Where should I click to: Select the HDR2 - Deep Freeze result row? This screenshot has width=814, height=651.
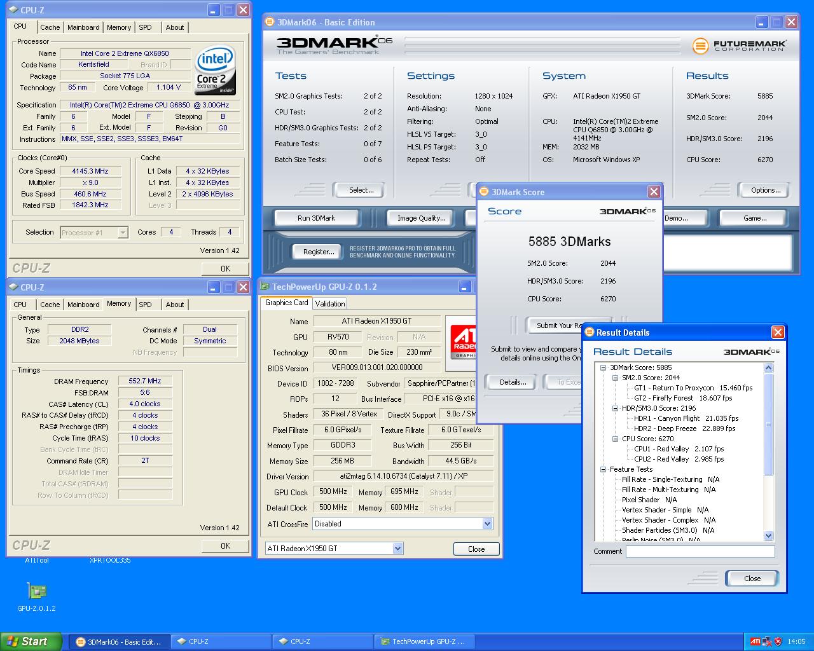[684, 428]
